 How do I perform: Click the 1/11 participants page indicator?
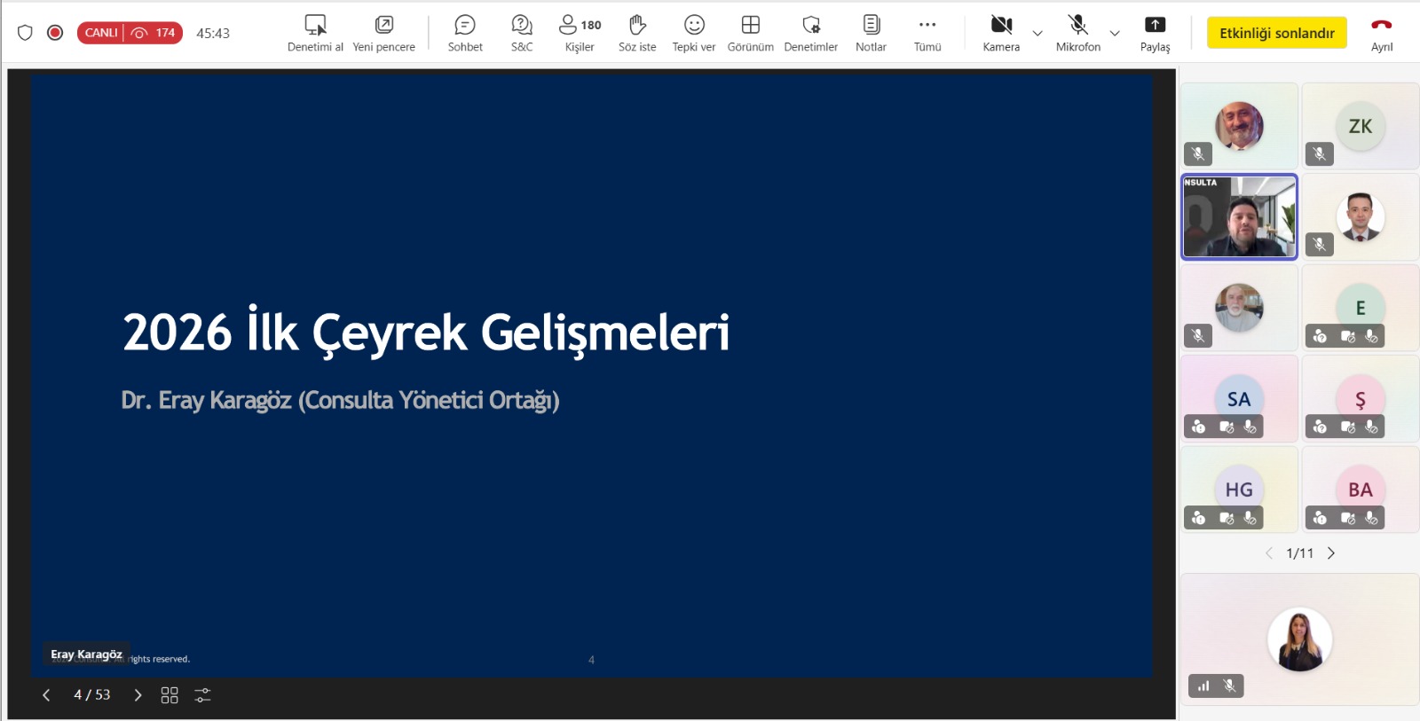(1299, 553)
